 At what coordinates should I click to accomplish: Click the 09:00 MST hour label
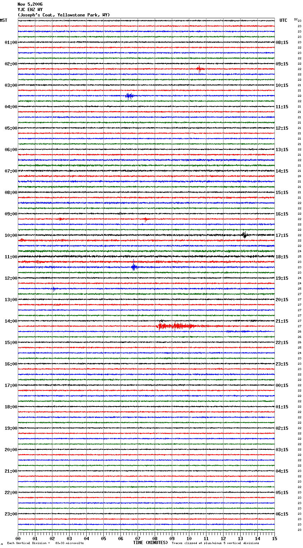click(11, 214)
